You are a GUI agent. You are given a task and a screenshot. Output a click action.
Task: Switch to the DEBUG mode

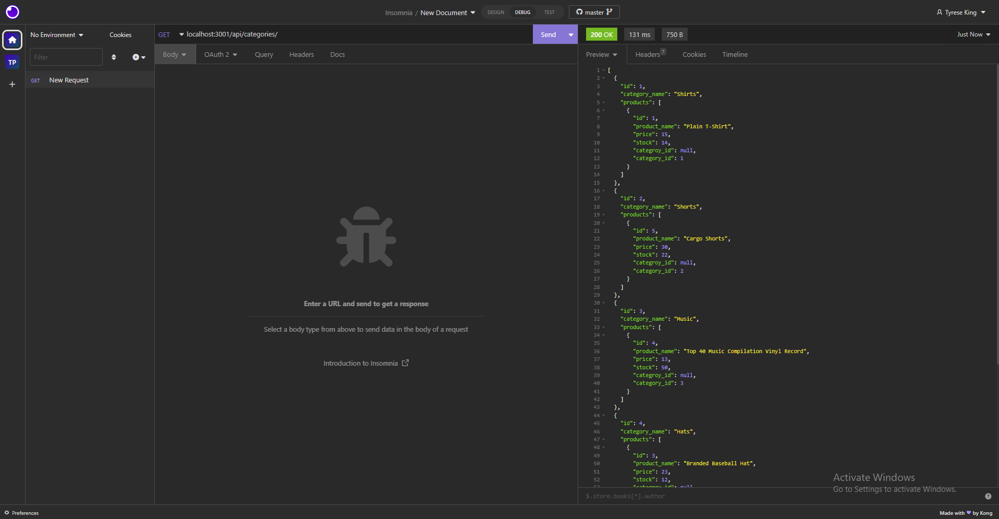522,12
